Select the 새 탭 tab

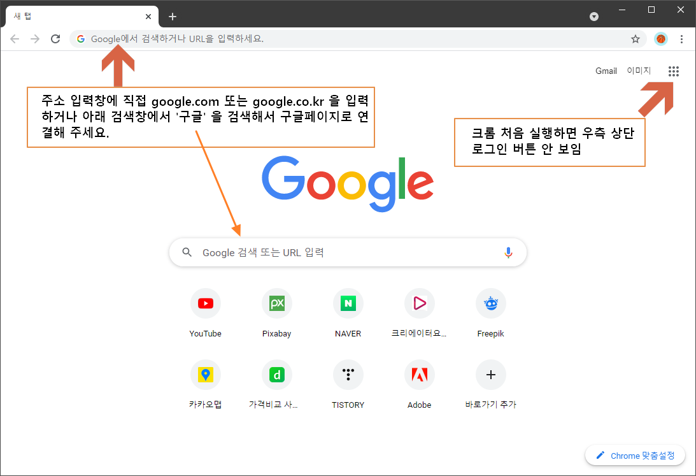point(82,17)
